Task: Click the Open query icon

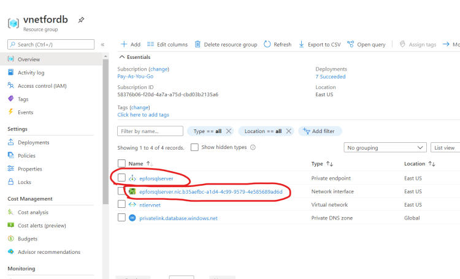Action: [350, 44]
